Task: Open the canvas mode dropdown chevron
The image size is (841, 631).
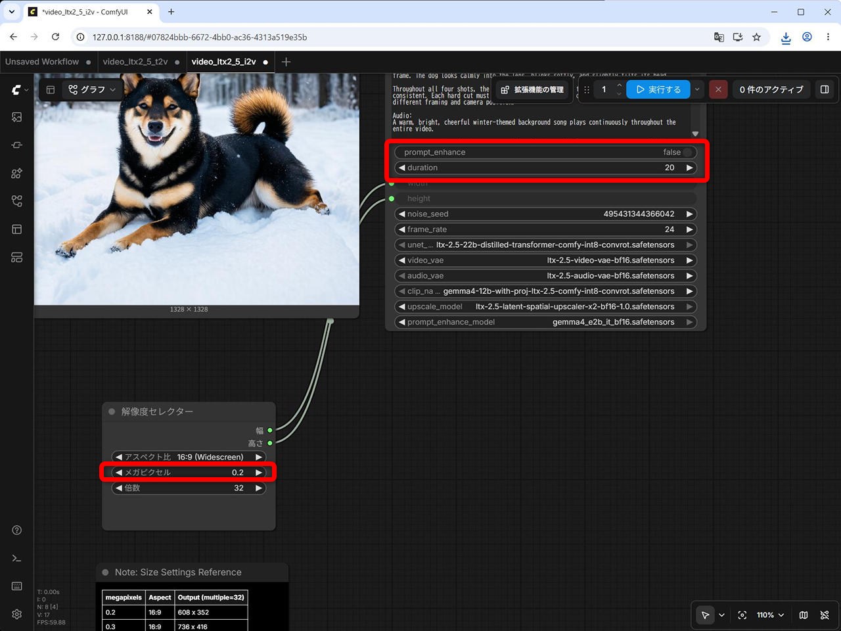Action: (721, 615)
